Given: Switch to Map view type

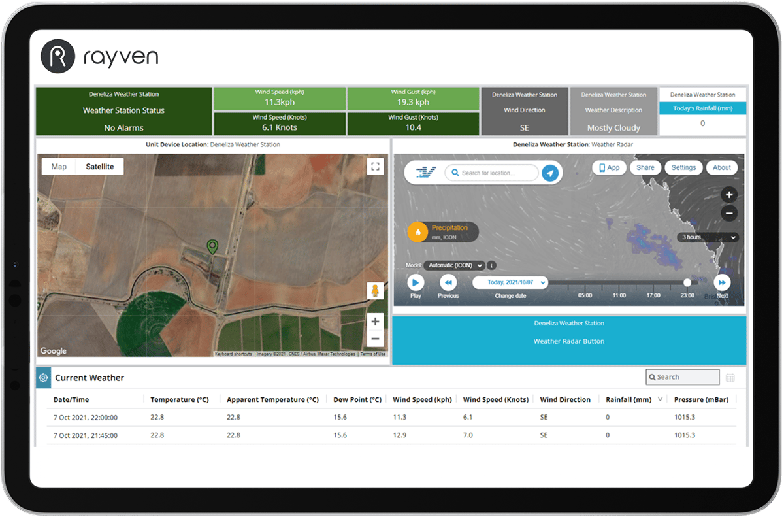Looking at the screenshot, I should 59,167.
